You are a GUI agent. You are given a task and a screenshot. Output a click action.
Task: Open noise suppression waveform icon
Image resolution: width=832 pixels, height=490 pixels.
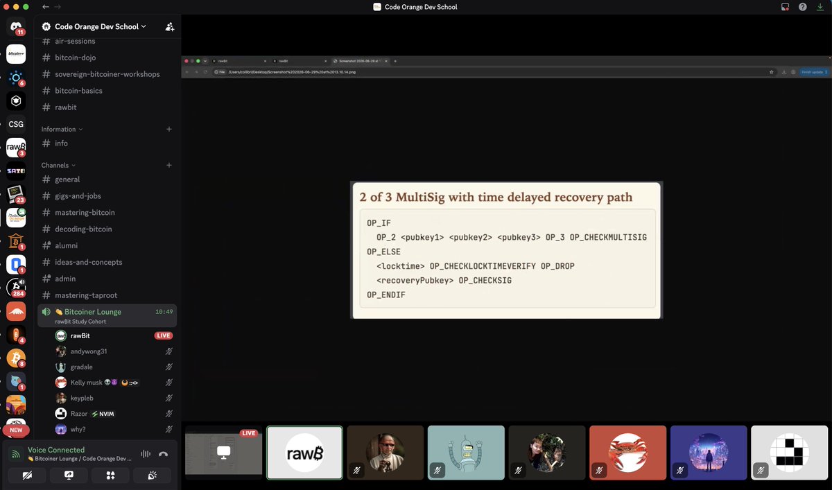(146, 454)
